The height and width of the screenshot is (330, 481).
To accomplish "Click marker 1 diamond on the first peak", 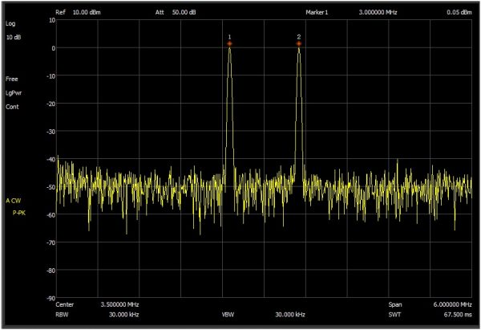I will click(229, 45).
